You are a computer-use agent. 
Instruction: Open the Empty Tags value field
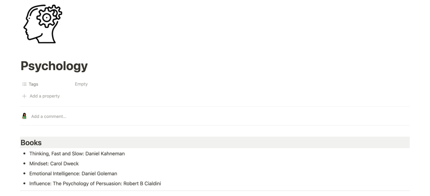81,84
